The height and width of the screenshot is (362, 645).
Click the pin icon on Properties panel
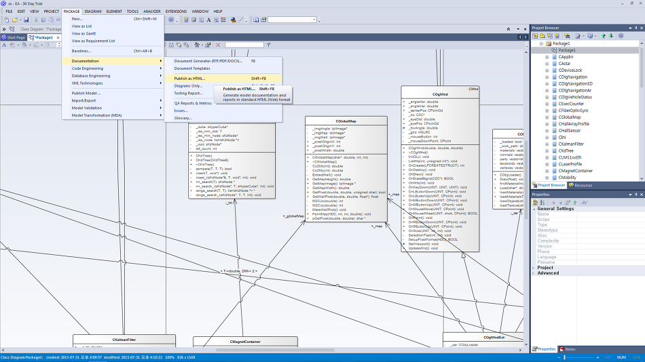click(636, 195)
